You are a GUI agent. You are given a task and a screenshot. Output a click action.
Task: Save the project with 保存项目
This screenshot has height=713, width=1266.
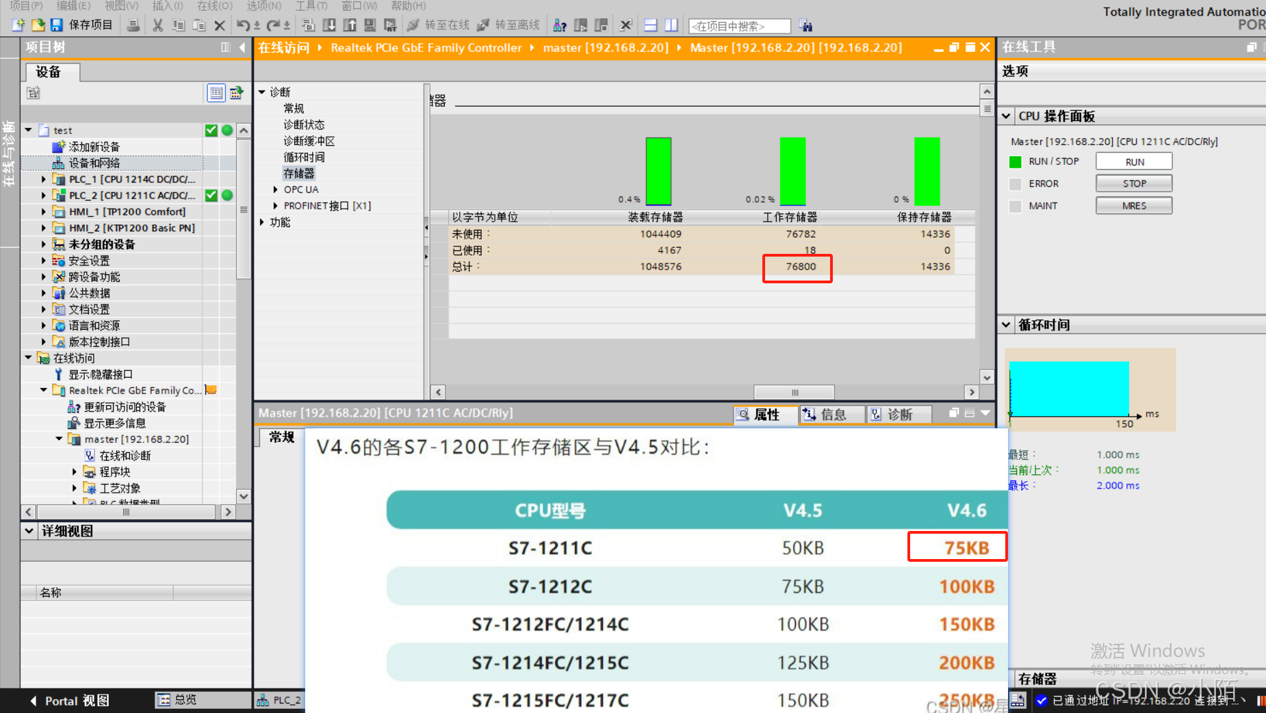(82, 25)
